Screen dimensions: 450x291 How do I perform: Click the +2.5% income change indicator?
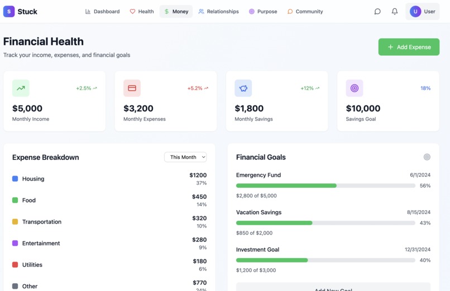coord(87,88)
